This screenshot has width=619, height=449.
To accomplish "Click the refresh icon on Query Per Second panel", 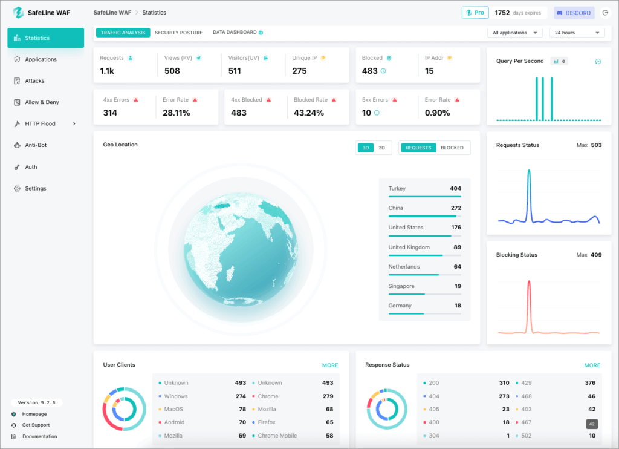I will [x=598, y=61].
